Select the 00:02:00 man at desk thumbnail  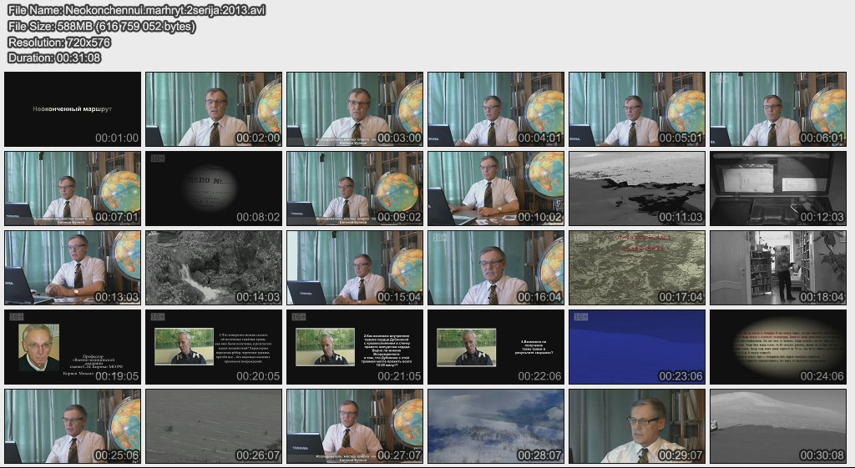pos(214,109)
